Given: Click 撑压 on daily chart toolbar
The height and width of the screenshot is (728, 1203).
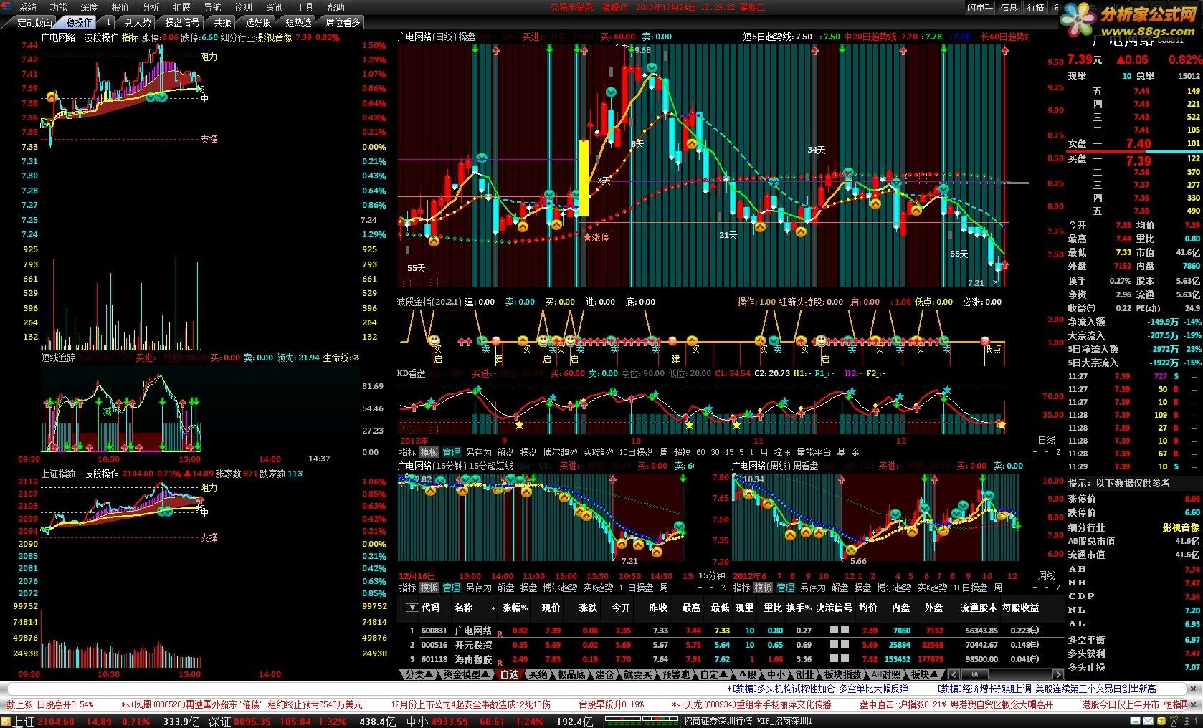Looking at the screenshot, I should pos(782,453).
